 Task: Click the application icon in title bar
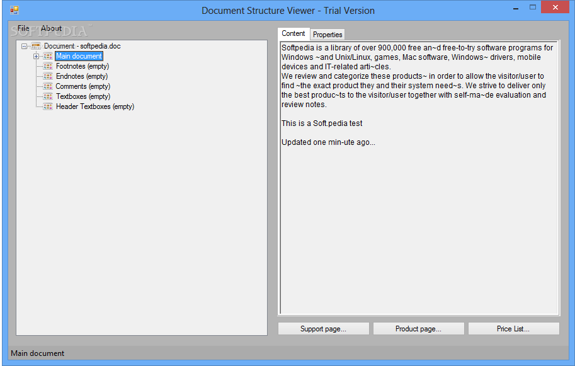(14, 10)
